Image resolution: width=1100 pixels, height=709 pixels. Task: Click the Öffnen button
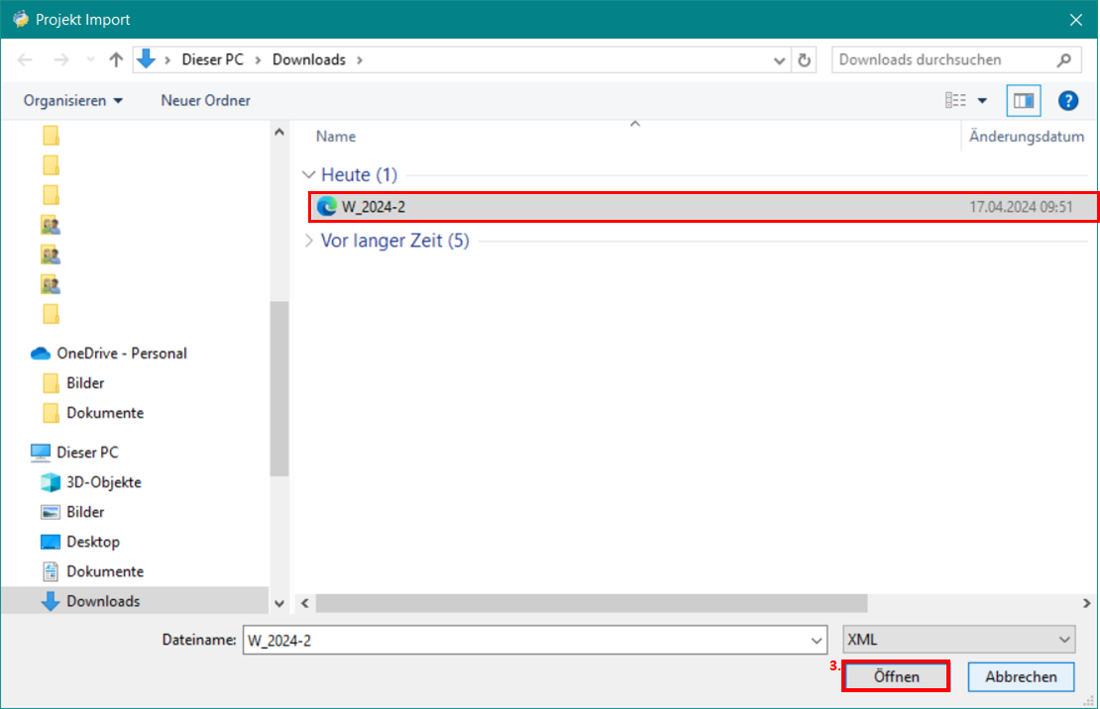tap(896, 677)
